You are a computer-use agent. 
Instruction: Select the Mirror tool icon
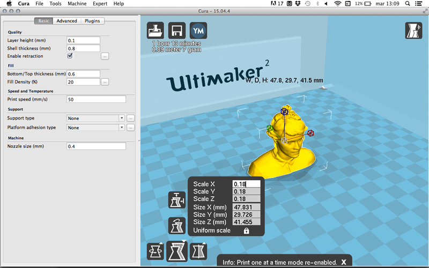click(198, 251)
